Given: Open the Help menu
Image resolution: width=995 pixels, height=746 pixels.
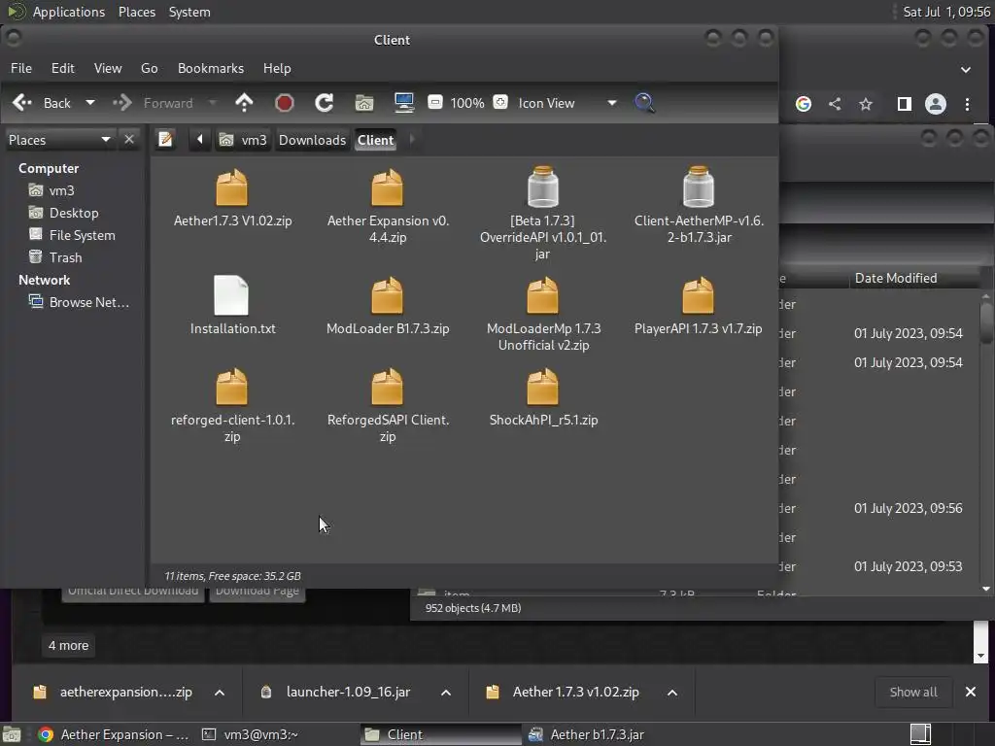Looking at the screenshot, I should pos(277,68).
